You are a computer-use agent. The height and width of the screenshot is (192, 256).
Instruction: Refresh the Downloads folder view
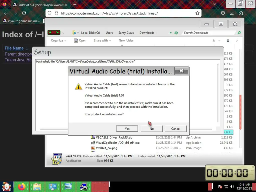[x=176, y=33]
